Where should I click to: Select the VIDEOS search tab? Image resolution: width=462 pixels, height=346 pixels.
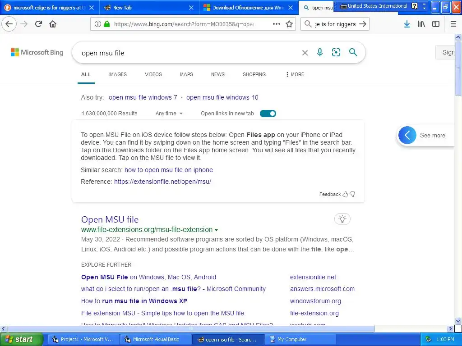153,74
